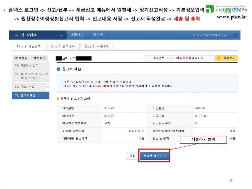
Task: Switch to Step 3. 삭제내역 tab
Action: pyautogui.click(x=97, y=46)
